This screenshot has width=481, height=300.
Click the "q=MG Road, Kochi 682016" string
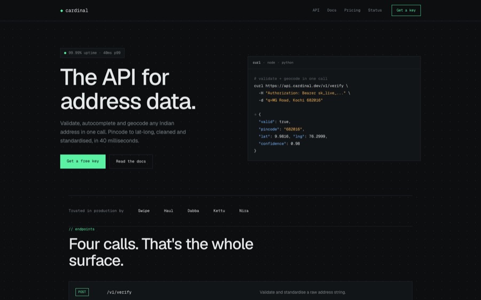(294, 100)
